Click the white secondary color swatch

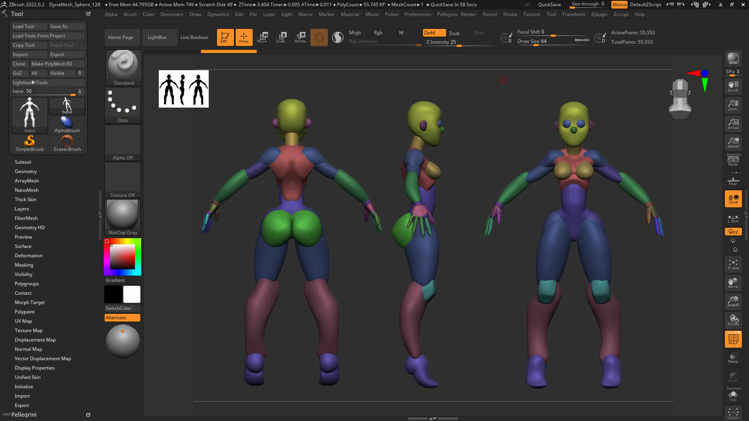132,294
